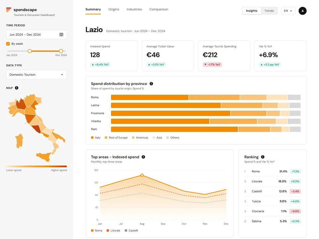
Task: Toggle Asia legend entry
Action: [x=157, y=137]
